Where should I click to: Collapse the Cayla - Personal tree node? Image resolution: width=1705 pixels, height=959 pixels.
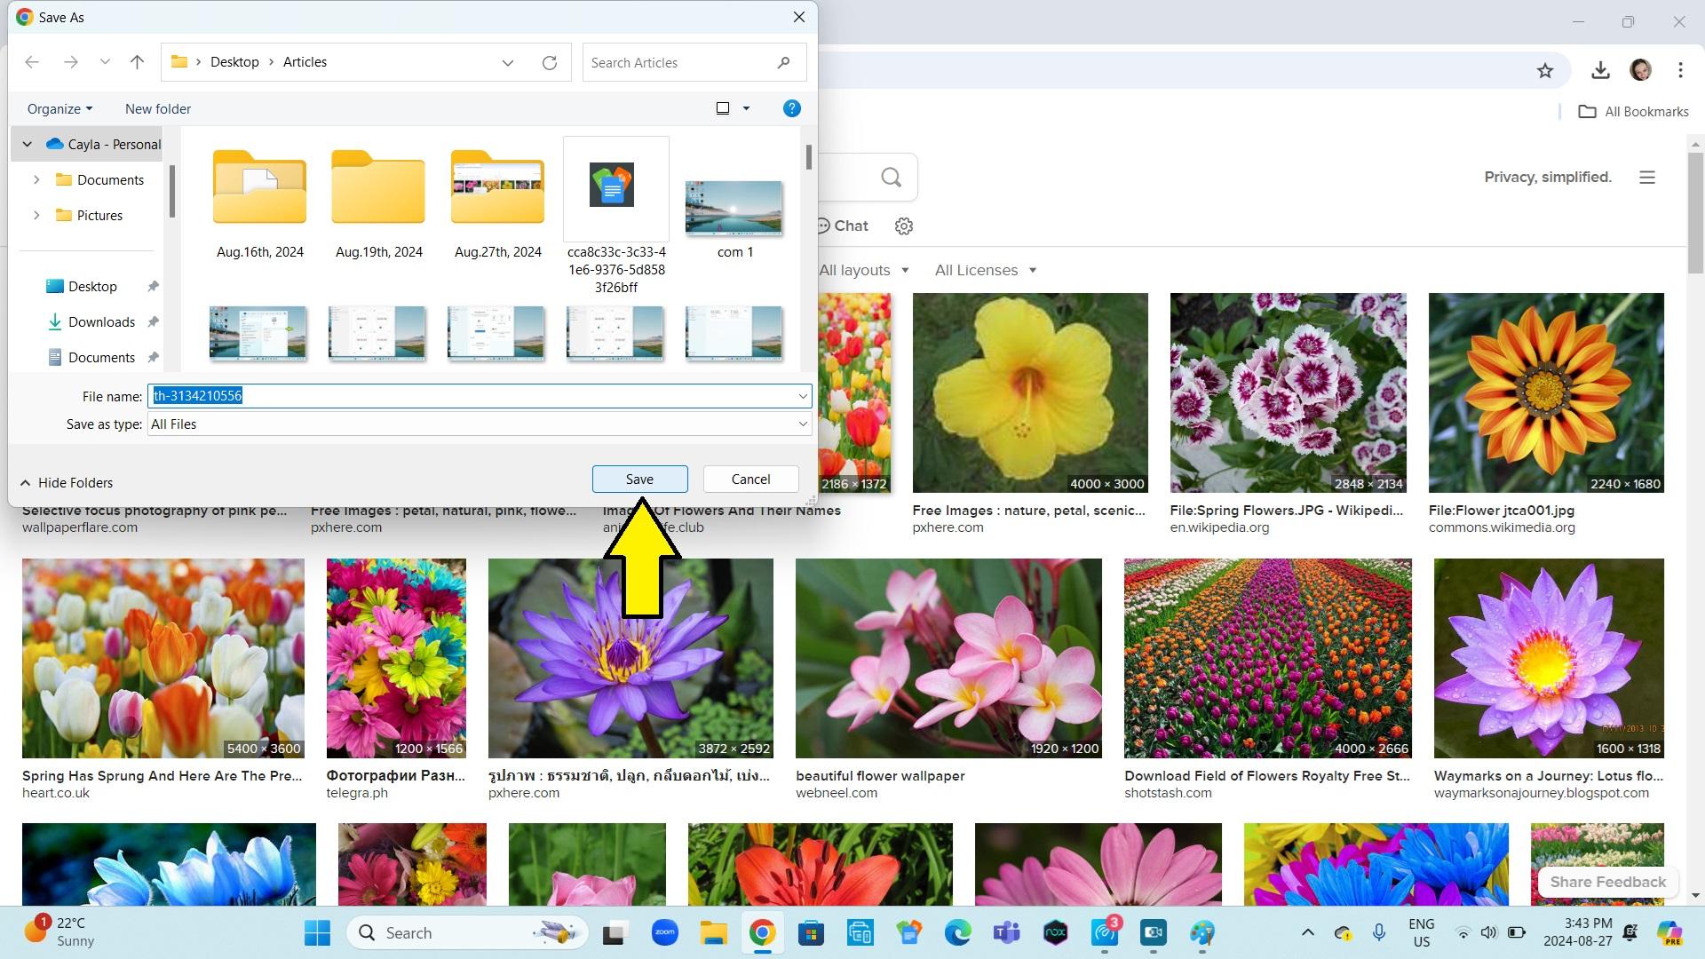click(28, 144)
